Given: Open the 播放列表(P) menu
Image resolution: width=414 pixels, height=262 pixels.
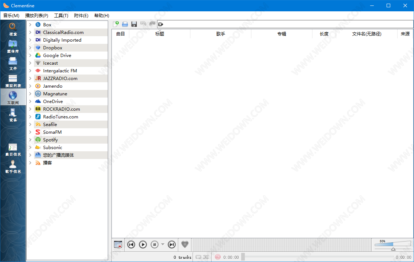Looking at the screenshot, I should click(37, 16).
